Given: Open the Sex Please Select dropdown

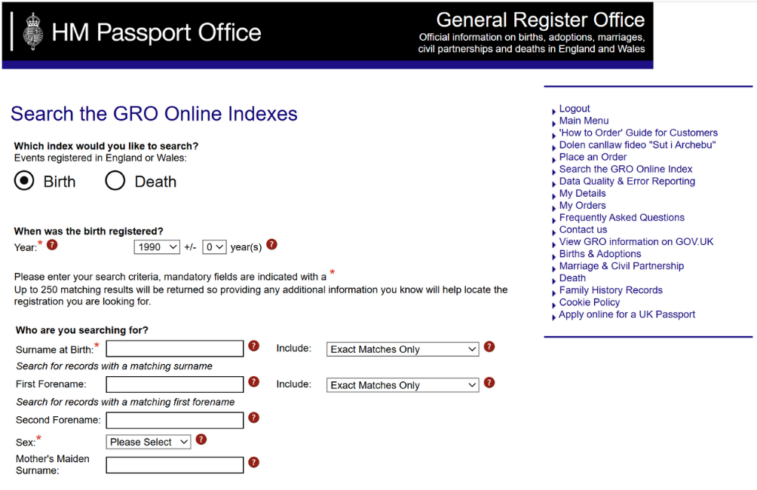Looking at the screenshot, I should click(x=149, y=442).
